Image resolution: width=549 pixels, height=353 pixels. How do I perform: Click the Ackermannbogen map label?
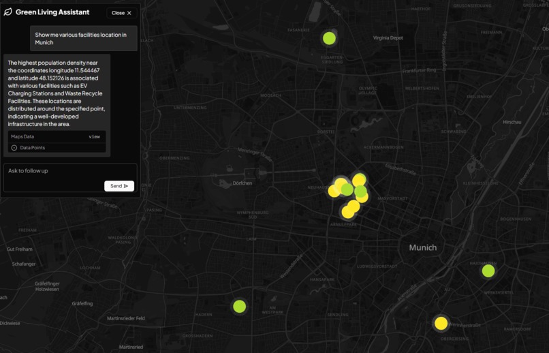(x=383, y=147)
